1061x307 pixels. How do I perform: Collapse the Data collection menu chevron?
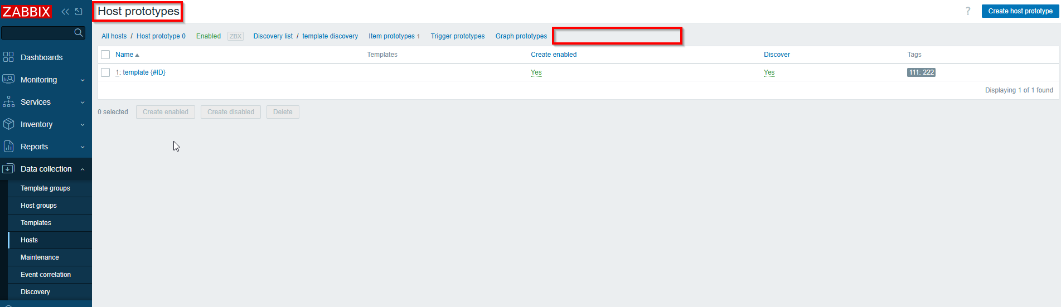[83, 169]
